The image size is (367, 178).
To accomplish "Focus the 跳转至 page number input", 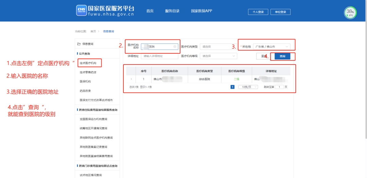I will click(x=279, y=87).
